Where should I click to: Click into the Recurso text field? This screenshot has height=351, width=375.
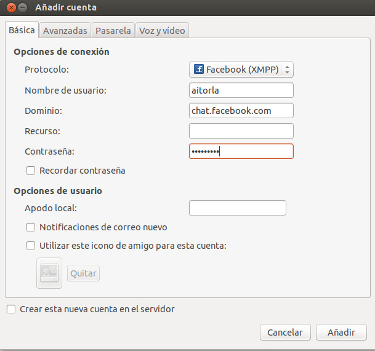tap(241, 131)
